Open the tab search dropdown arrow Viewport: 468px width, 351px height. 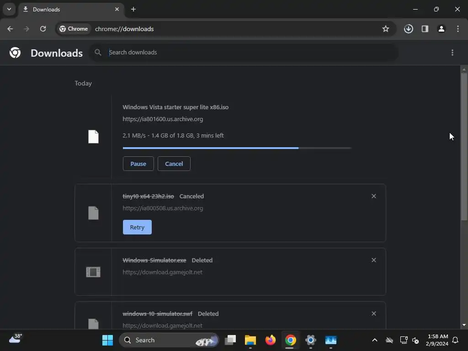(9, 9)
